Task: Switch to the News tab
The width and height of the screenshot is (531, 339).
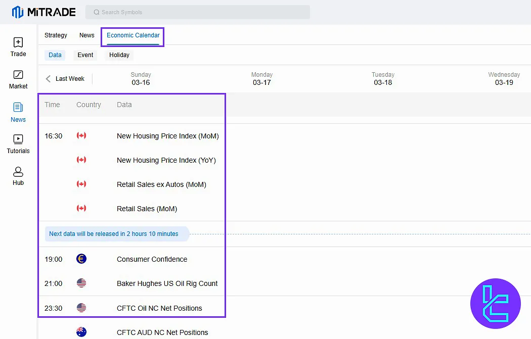Action: (x=87, y=35)
